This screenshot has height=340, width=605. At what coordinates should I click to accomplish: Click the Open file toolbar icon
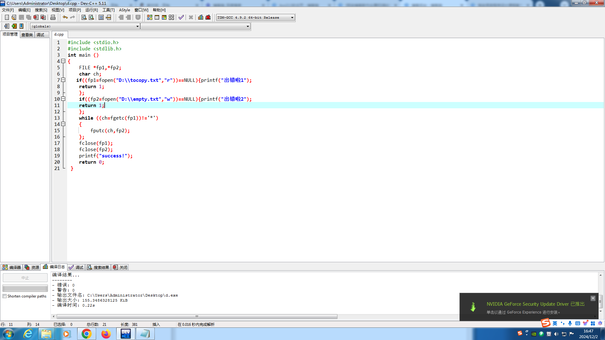[x=14, y=17]
